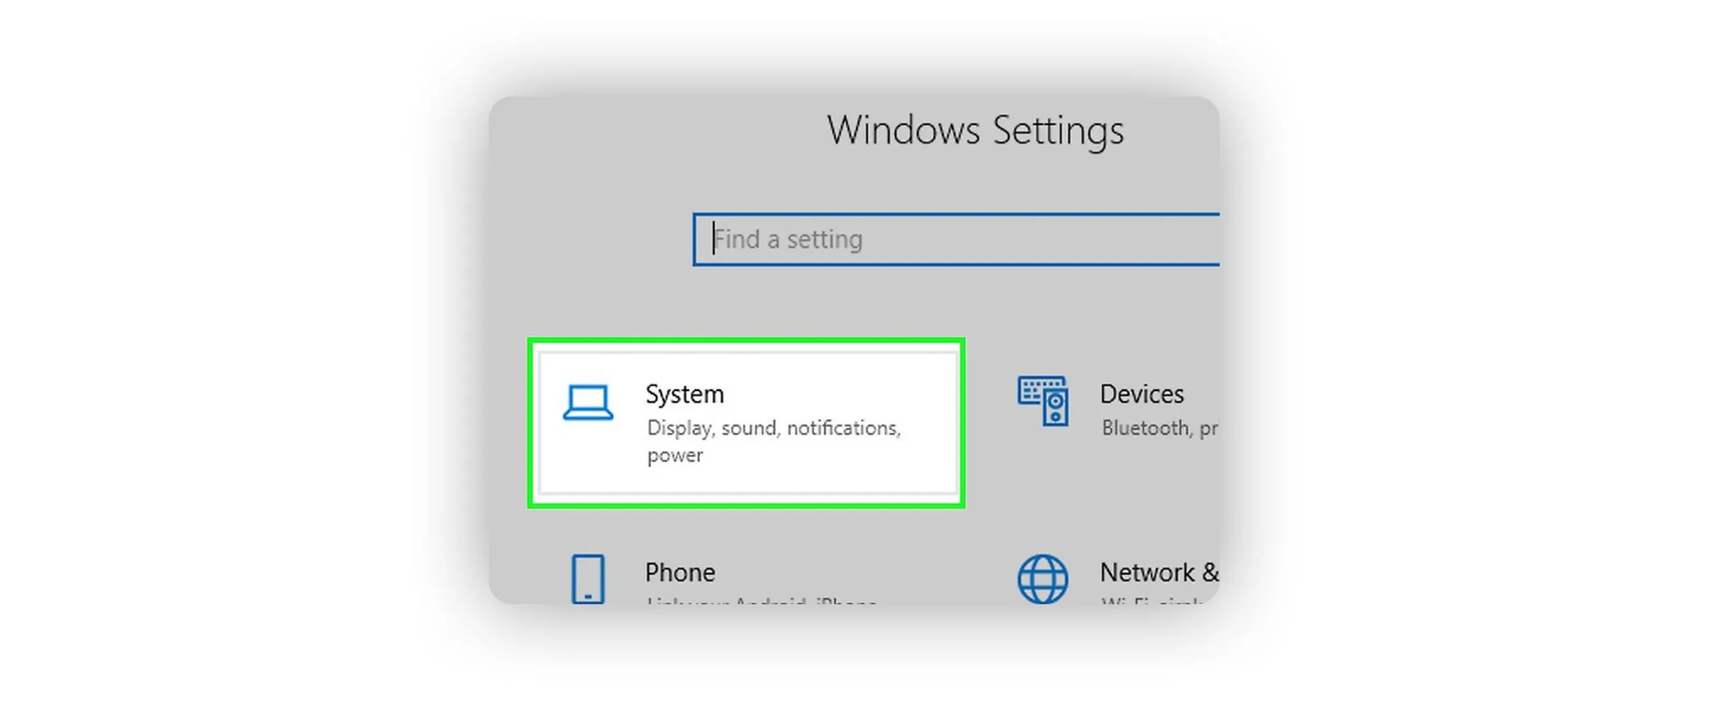The width and height of the screenshot is (1709, 701).
Task: Click 'Display, sound, notifications' description text
Action: 773,428
